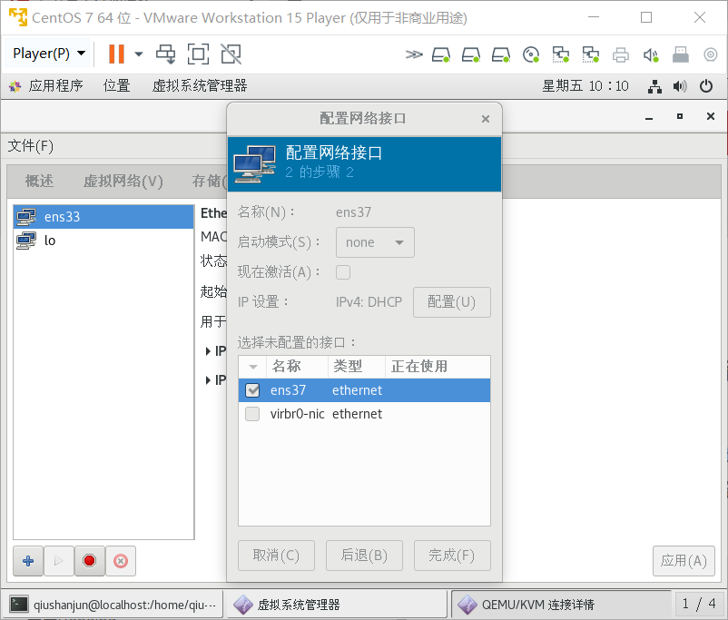Click the qiushanjun terminal in the taskbar

(109, 603)
